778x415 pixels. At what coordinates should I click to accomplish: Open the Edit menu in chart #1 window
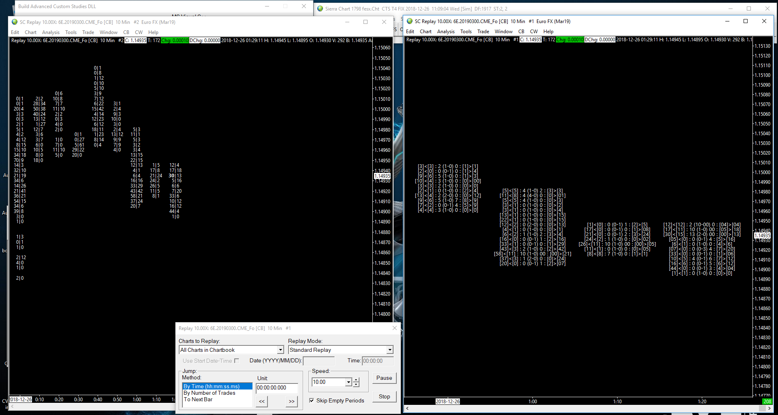click(x=410, y=32)
